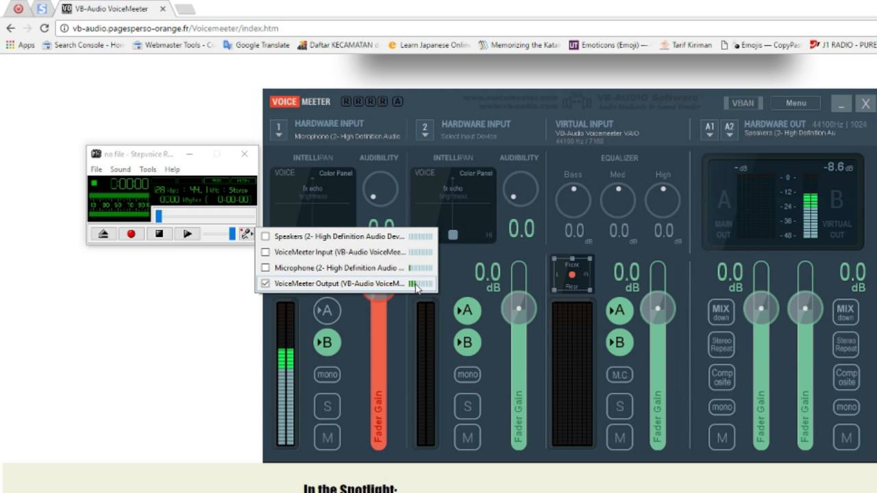This screenshot has width=877, height=493.
Task: Solo the Hardware Input 1 strip
Action: tap(327, 407)
